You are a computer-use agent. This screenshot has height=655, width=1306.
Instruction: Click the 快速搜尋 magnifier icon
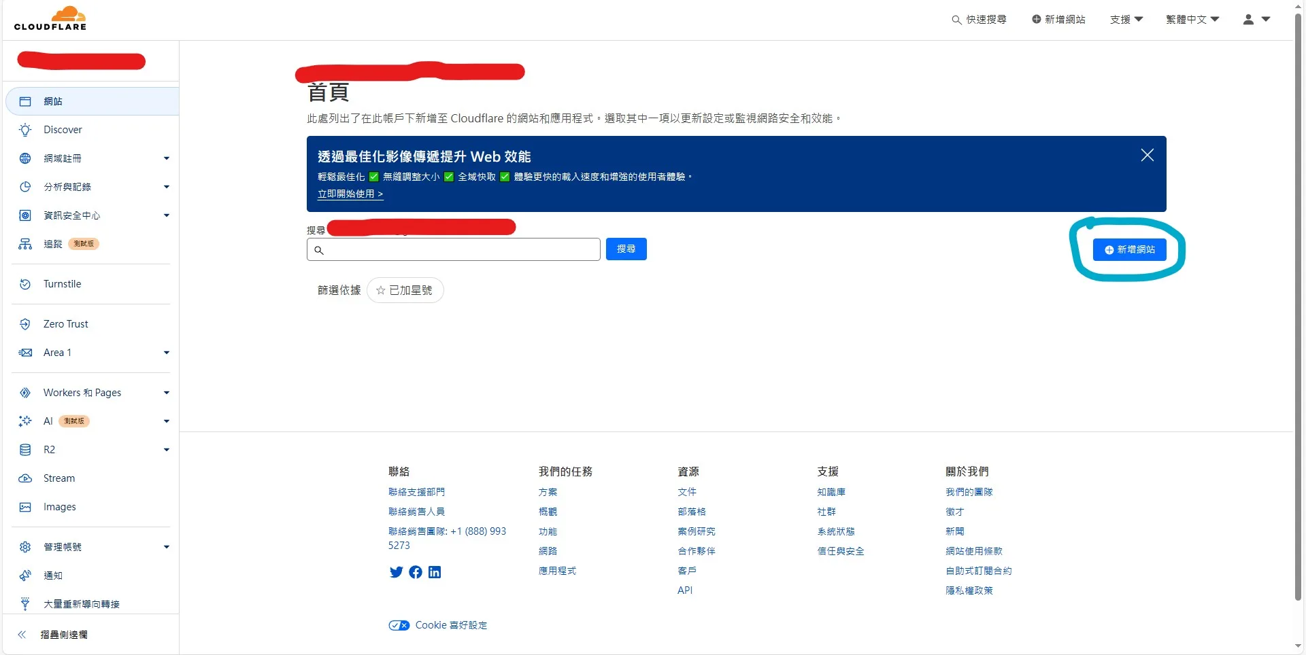tap(956, 20)
